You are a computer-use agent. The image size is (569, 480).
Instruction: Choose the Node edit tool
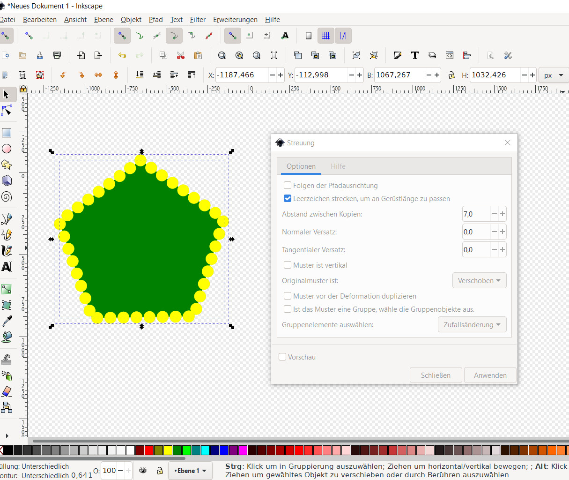click(7, 111)
